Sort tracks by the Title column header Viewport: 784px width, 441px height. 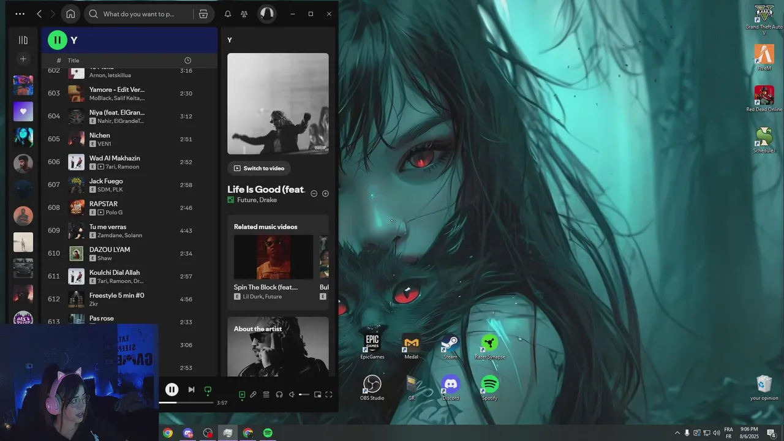tap(73, 61)
